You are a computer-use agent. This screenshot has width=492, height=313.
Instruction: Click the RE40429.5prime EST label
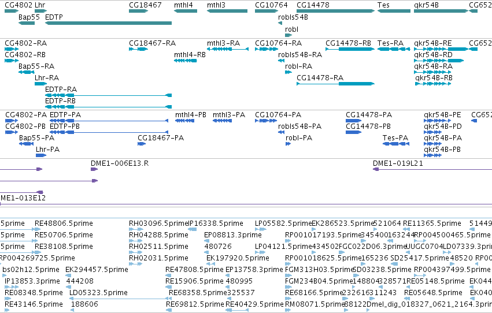254,304
